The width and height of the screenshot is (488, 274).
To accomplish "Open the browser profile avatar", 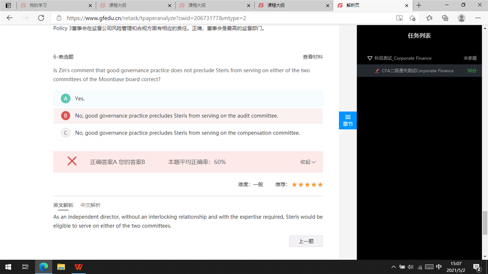I will (461, 18).
